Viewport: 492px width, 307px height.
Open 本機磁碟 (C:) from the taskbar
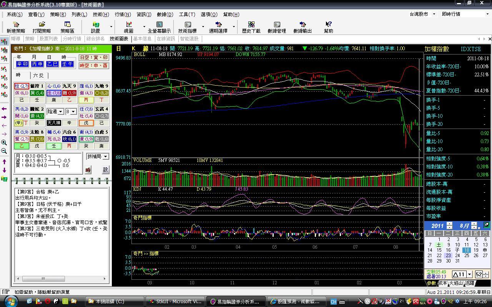(114, 301)
